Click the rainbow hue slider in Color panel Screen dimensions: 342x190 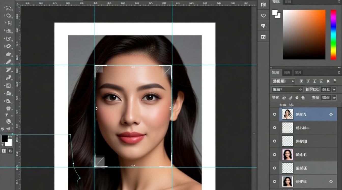pyautogui.click(x=333, y=35)
